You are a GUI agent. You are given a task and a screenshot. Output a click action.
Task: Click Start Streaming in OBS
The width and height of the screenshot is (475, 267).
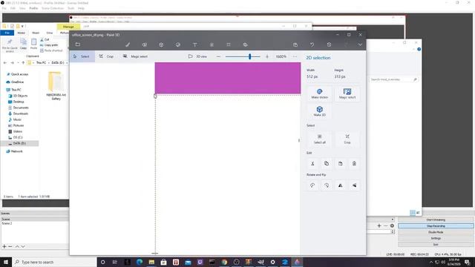436,220
